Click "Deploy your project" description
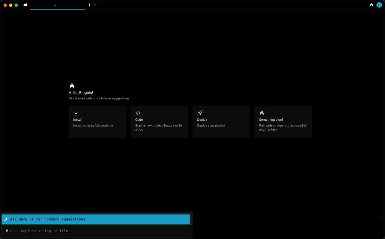The image size is (385, 239). coord(211,125)
